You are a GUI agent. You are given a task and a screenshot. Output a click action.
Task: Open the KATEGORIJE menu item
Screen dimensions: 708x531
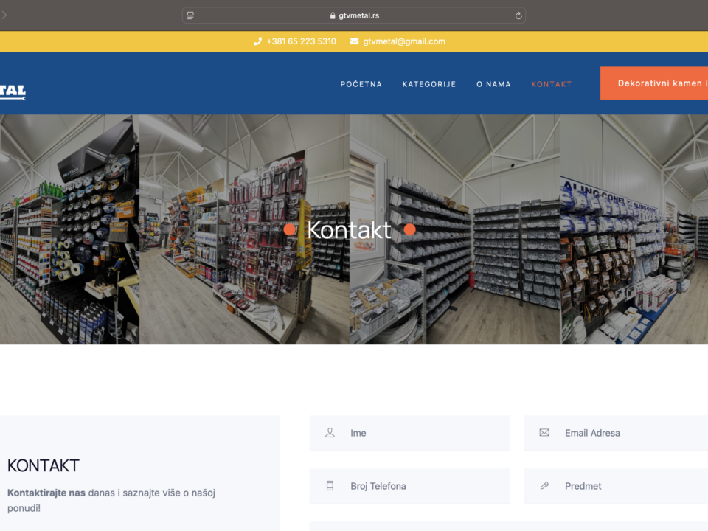pyautogui.click(x=429, y=84)
